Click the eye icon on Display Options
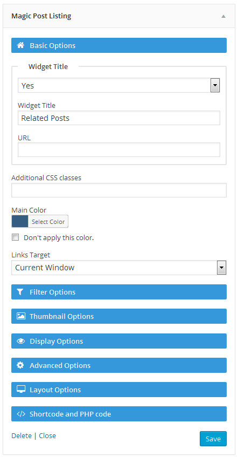Screen dimensions: 238x457 click(20, 341)
